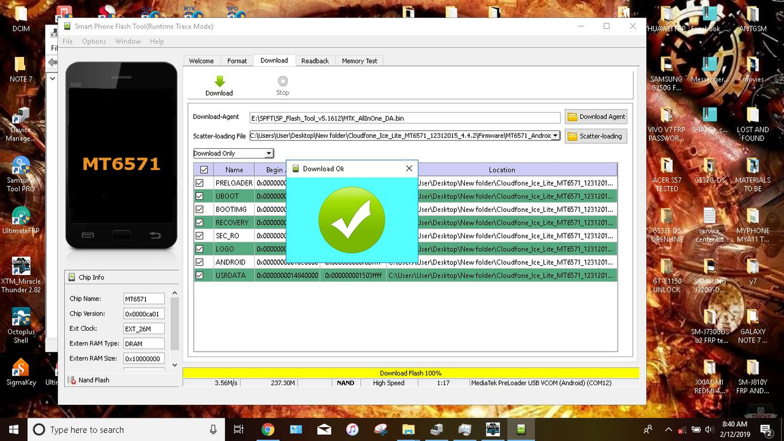Uncheck the BOOTIMG partition checkbox
Image resolution: width=784 pixels, height=441 pixels.
point(200,209)
